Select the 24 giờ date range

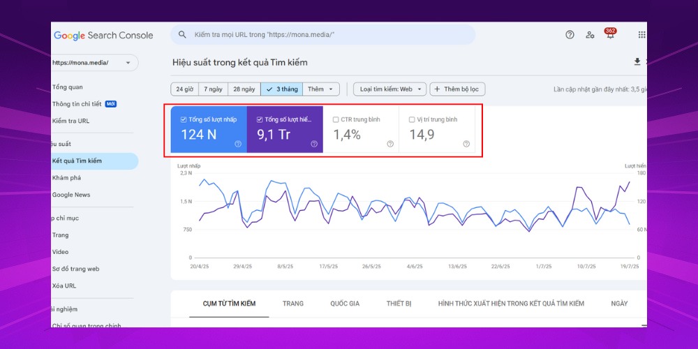click(x=185, y=89)
